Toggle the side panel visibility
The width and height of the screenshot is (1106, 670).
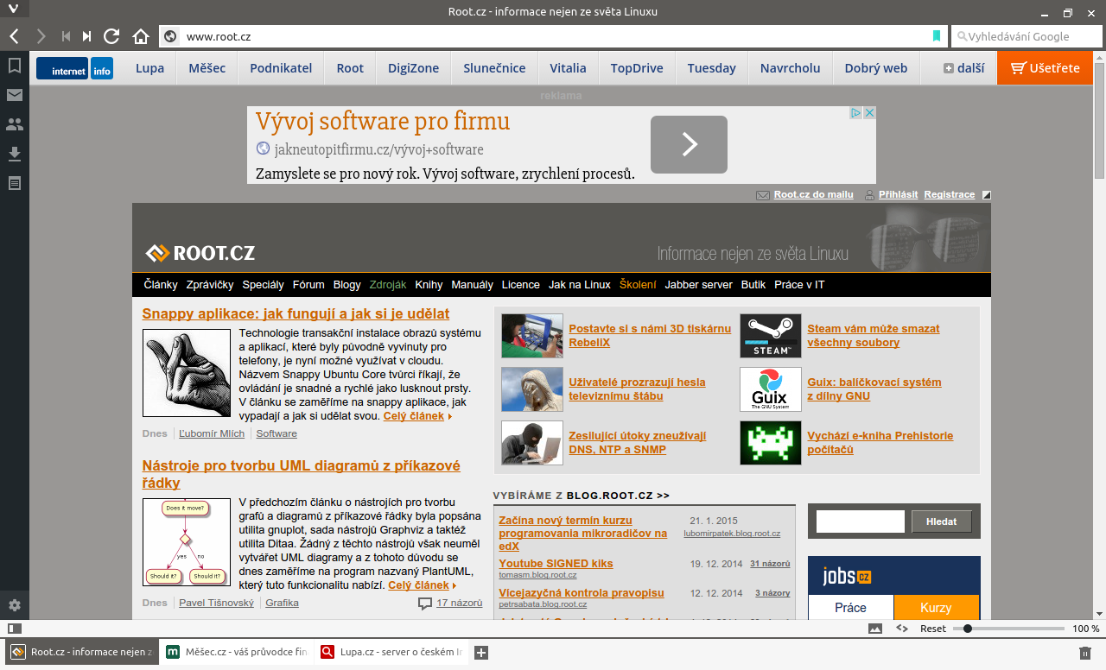point(14,629)
